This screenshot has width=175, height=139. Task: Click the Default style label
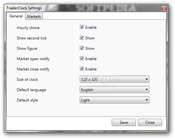pyautogui.click(x=27, y=100)
